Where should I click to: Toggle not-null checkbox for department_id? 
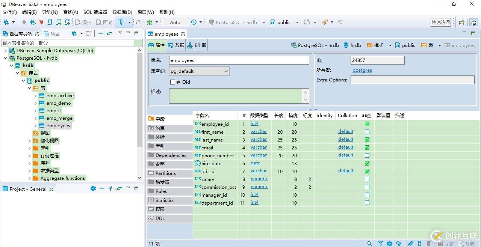(x=367, y=203)
